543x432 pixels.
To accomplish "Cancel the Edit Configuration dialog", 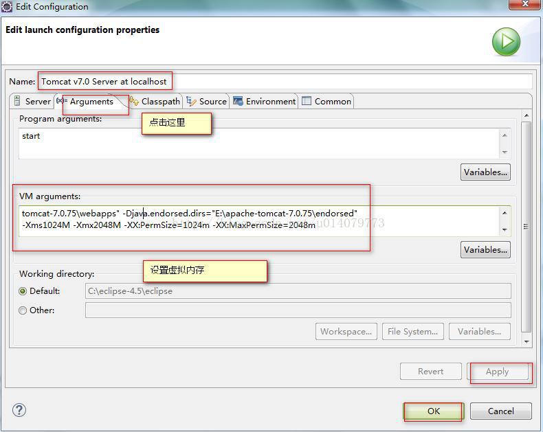I will [501, 411].
